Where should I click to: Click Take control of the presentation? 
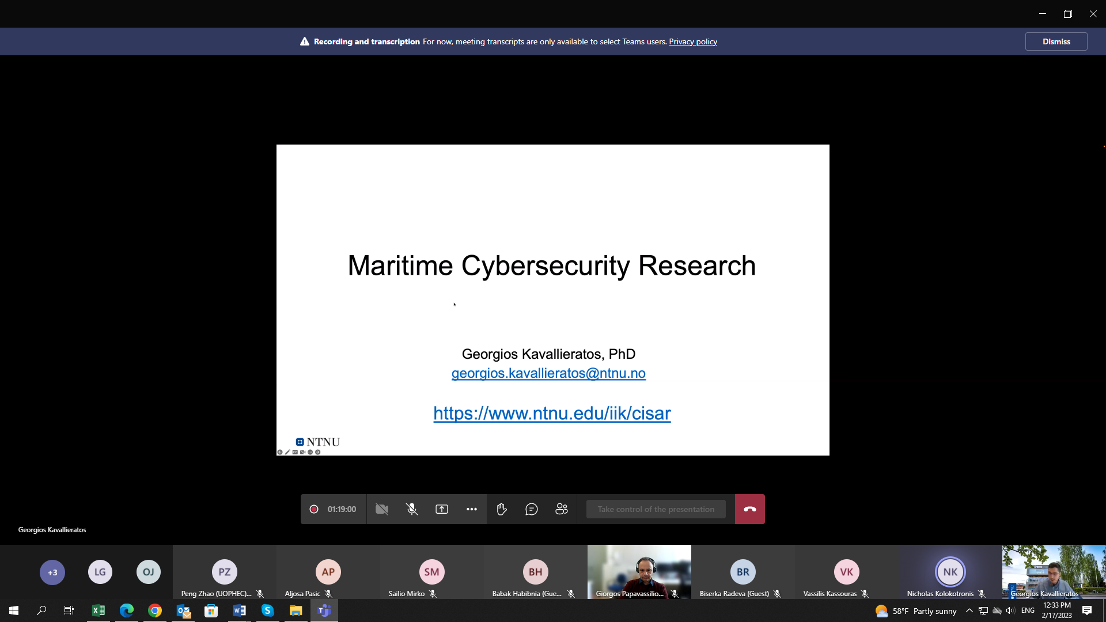point(656,509)
